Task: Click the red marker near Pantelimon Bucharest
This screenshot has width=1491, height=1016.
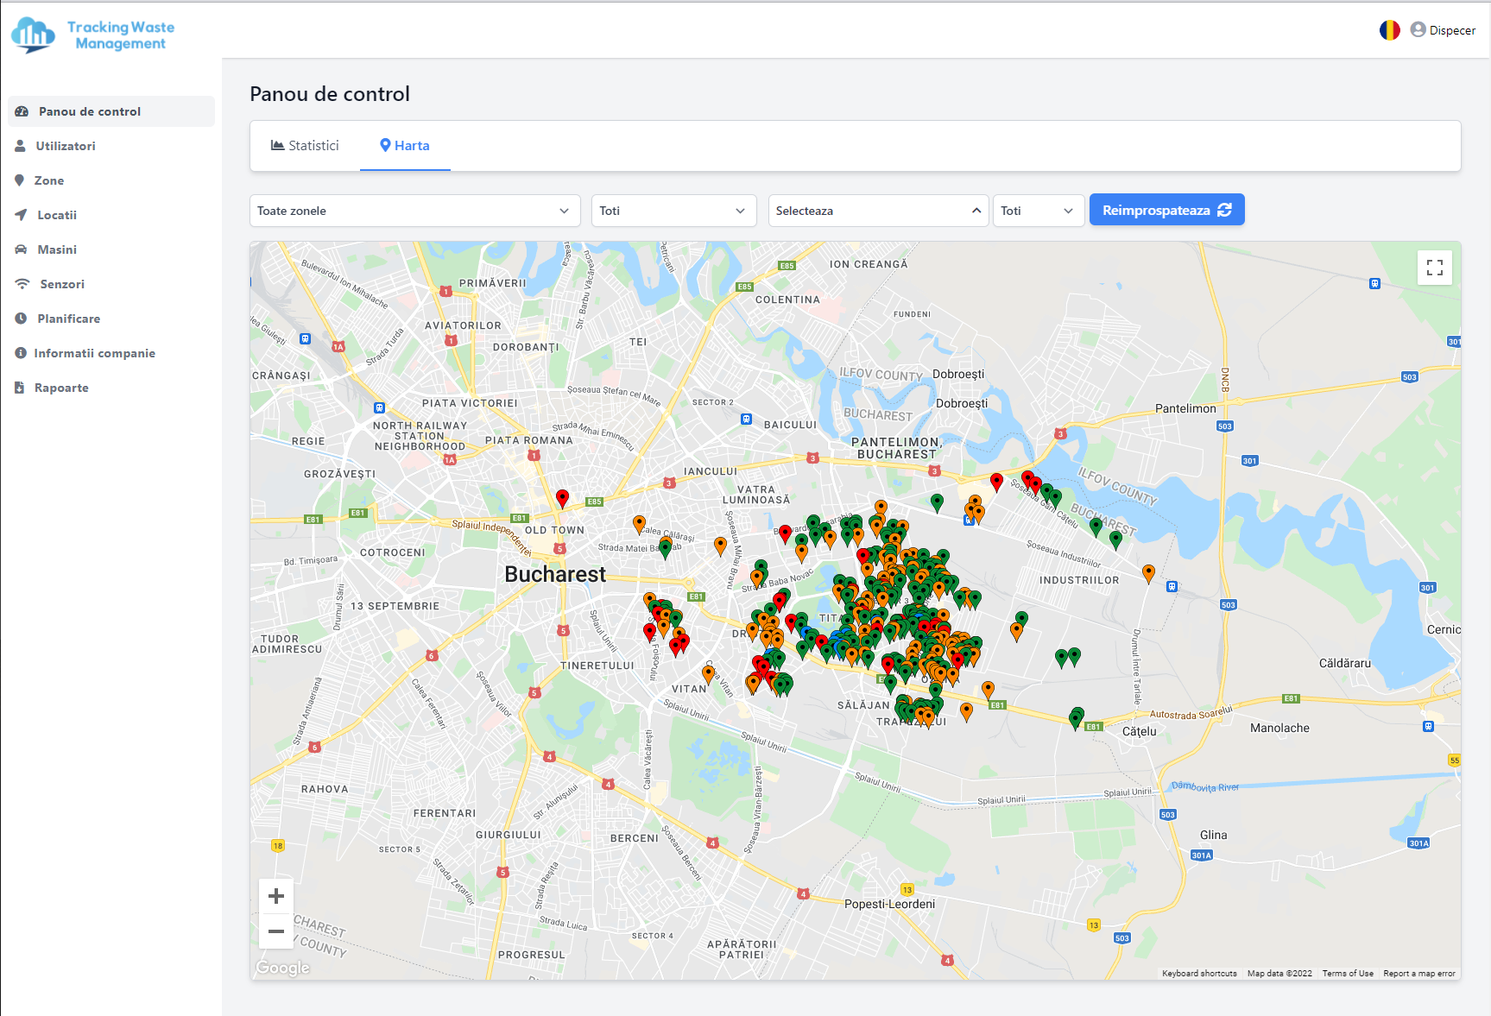Action: [996, 482]
